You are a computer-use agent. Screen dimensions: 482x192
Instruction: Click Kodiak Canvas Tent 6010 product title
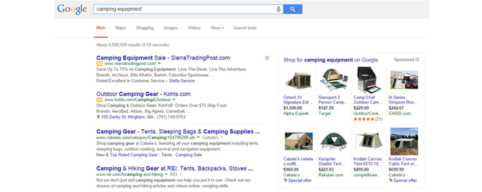(368, 161)
